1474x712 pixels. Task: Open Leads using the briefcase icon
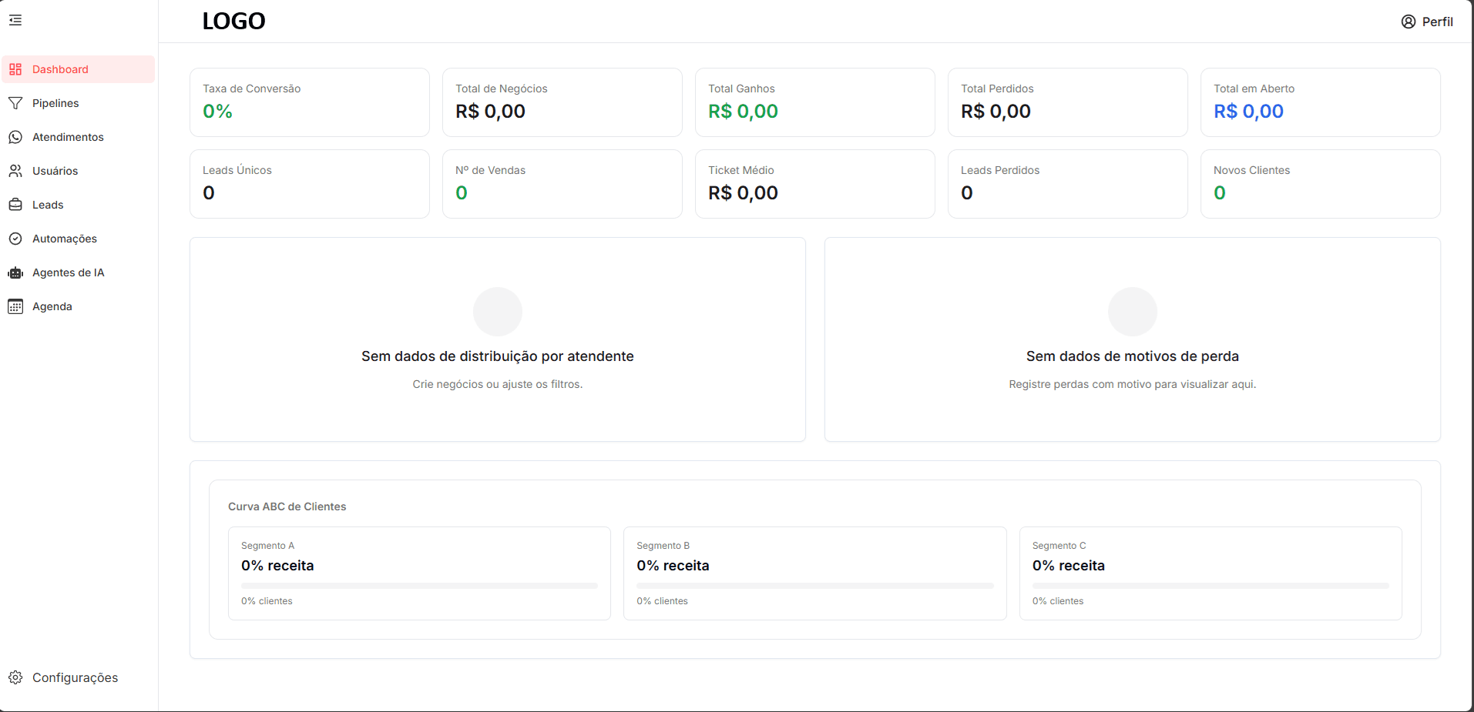15,204
